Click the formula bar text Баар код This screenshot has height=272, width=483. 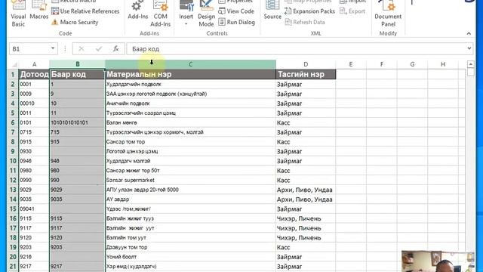pyautogui.click(x=146, y=49)
